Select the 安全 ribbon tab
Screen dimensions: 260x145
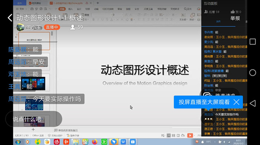click(x=137, y=9)
